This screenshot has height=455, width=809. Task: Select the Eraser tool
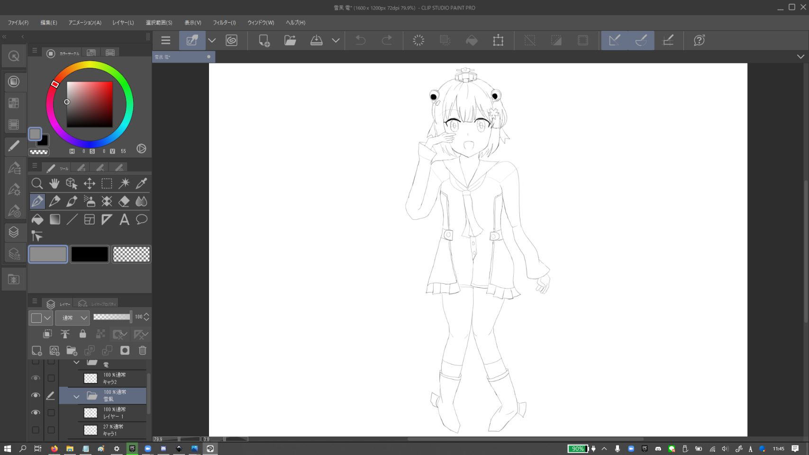(x=124, y=201)
